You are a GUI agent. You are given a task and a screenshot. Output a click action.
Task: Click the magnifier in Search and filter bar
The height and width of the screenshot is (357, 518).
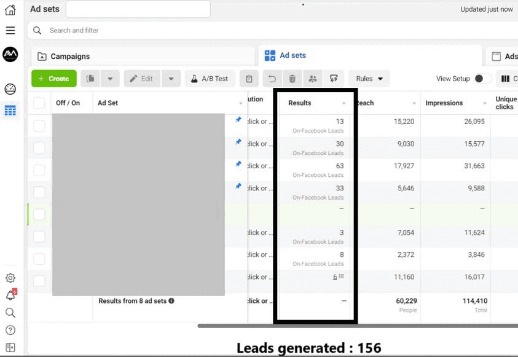pyautogui.click(x=37, y=30)
